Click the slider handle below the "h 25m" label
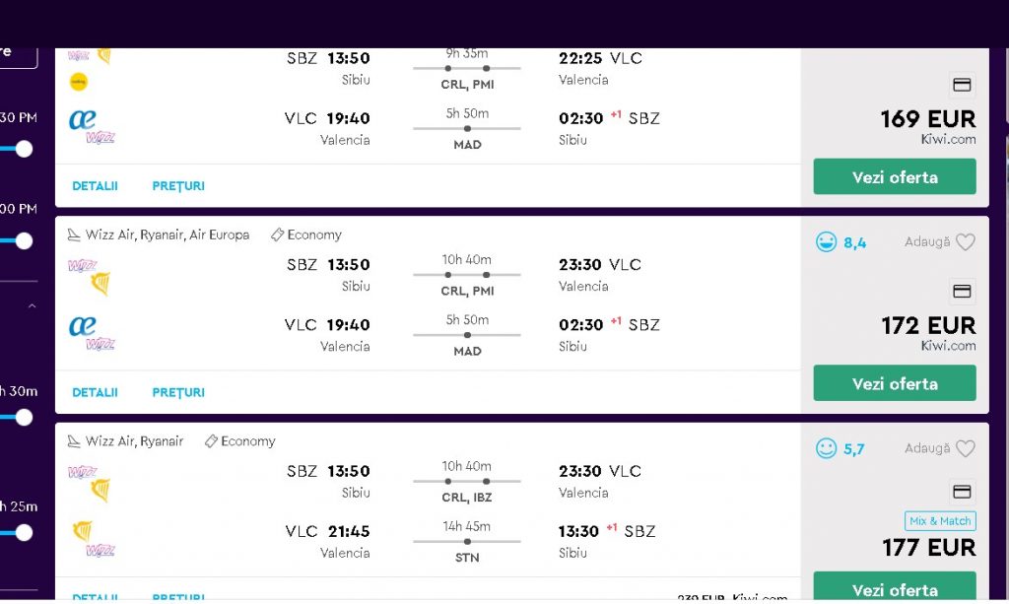 [x=24, y=533]
